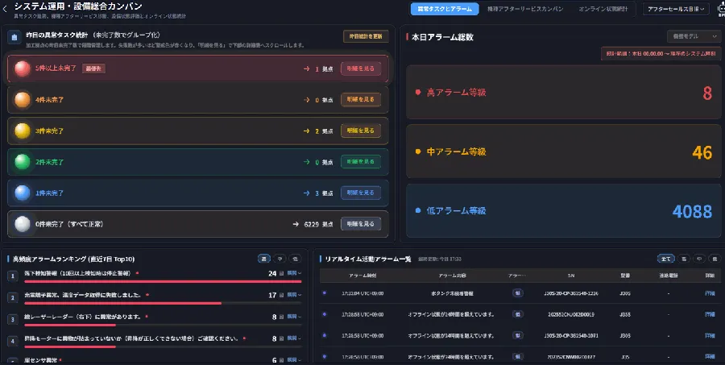The height and width of the screenshot is (365, 725).
Task: Click 明細を見る in the 4件未完了 row
Action: pos(361,99)
